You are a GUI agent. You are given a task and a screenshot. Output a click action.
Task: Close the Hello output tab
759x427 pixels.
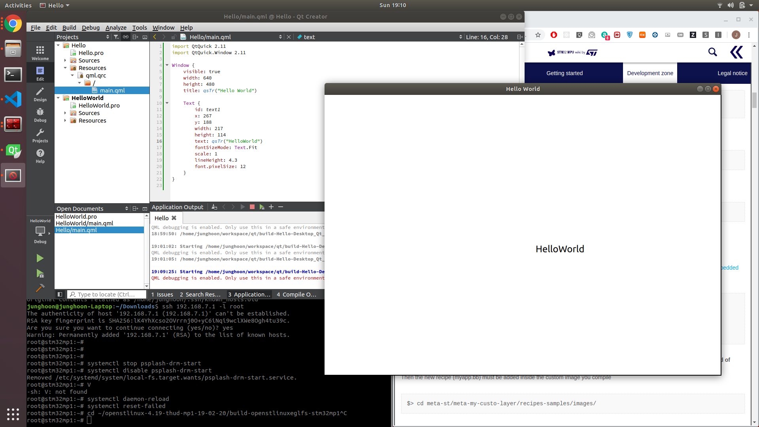click(x=174, y=218)
